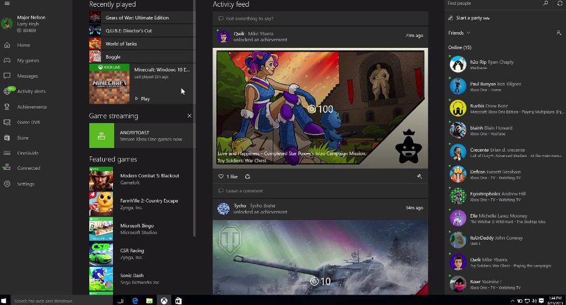566x305 pixels.
Task: Open friend Ruebis Drew Benz
Action: (505, 109)
